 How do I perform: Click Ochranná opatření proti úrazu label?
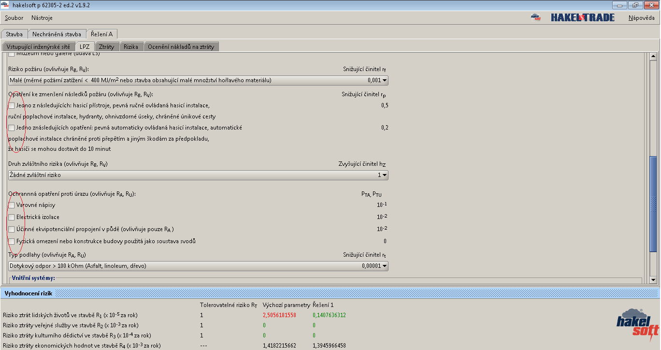72,194
